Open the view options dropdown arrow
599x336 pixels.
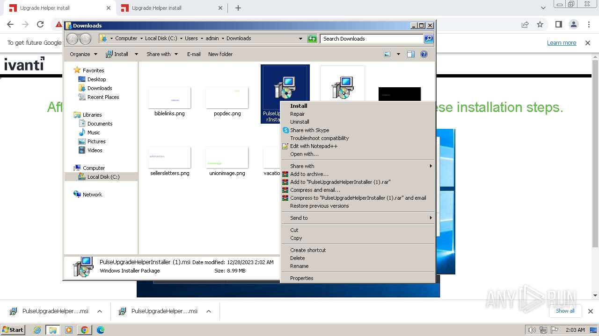point(398,54)
